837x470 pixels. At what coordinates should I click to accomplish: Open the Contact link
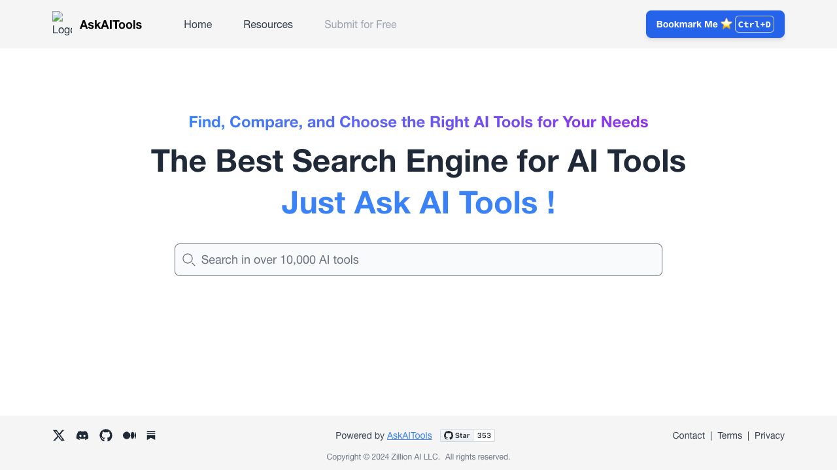pos(689,435)
